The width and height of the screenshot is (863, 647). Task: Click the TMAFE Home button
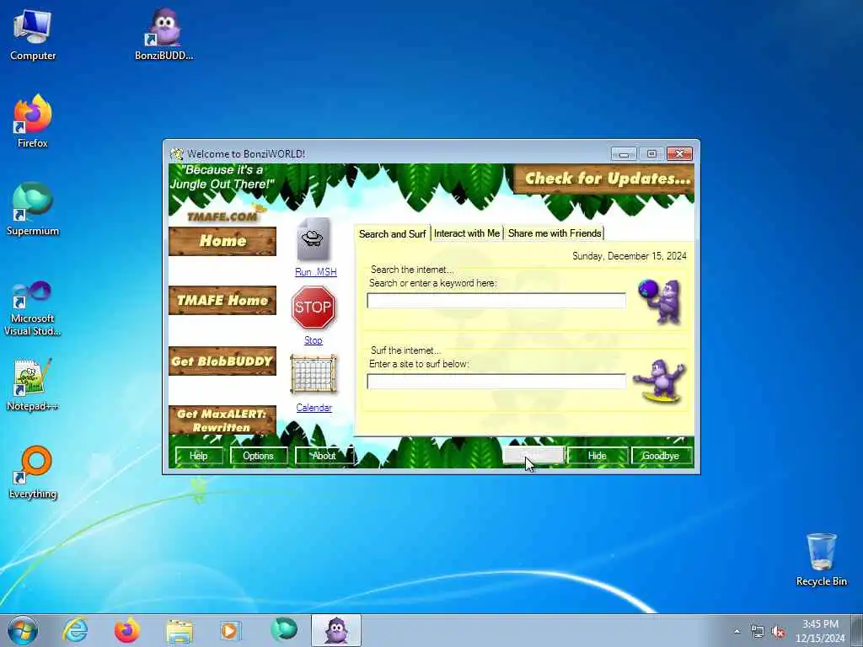click(x=222, y=301)
